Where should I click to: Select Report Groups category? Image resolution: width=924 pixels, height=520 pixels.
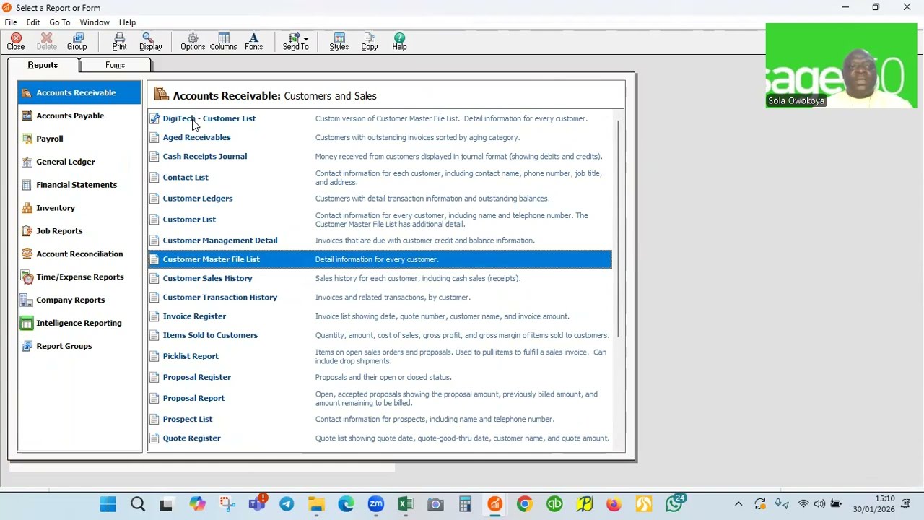tap(79, 346)
